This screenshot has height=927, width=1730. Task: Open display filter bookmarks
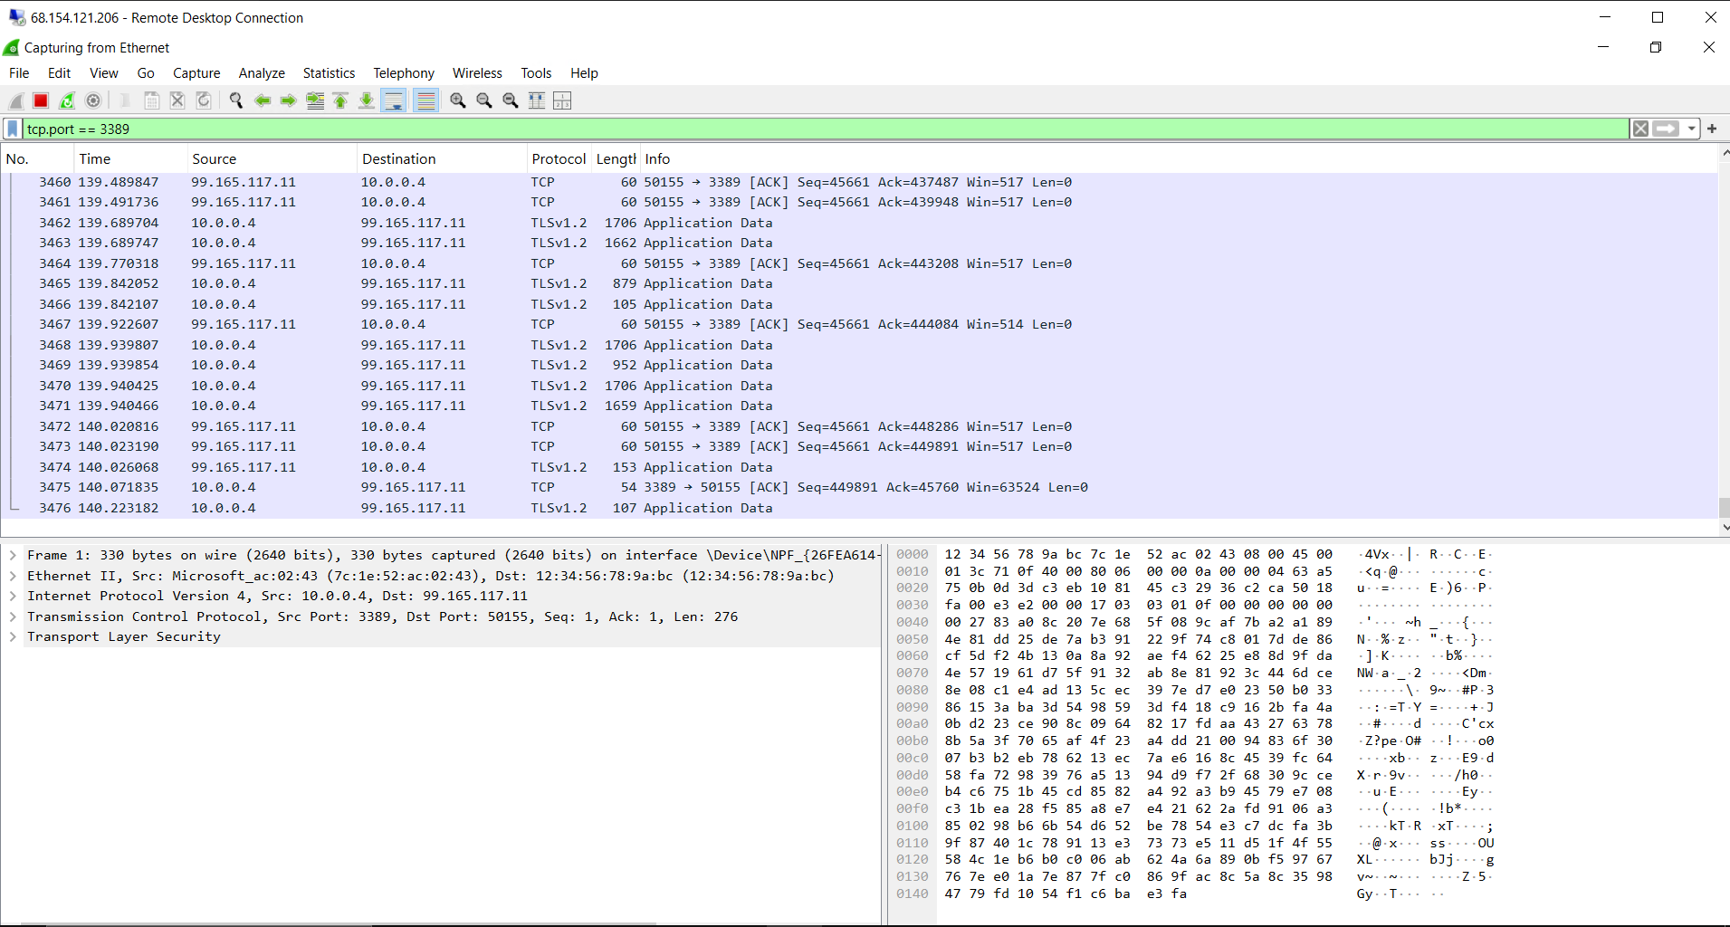13,129
